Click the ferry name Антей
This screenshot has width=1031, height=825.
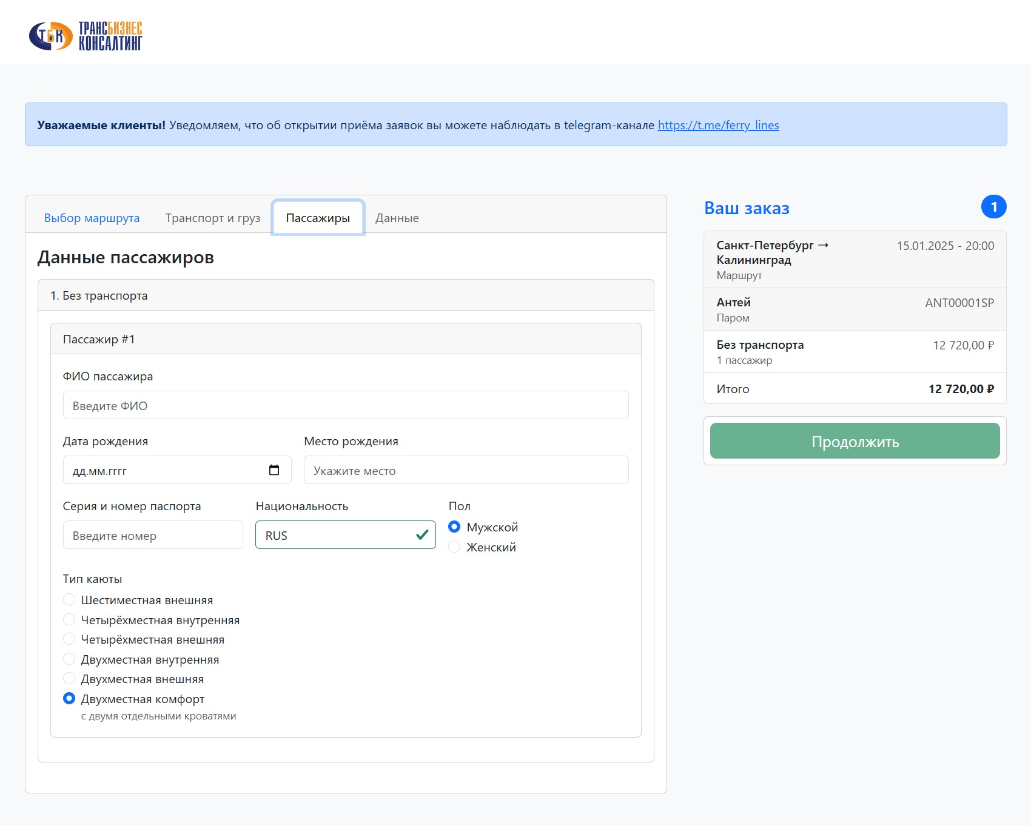[x=733, y=302]
